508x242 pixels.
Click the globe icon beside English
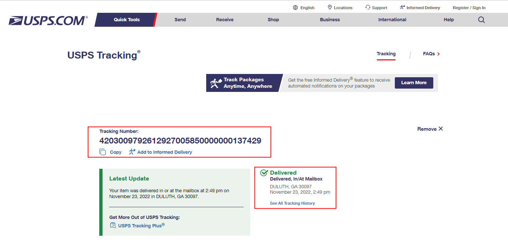296,8
